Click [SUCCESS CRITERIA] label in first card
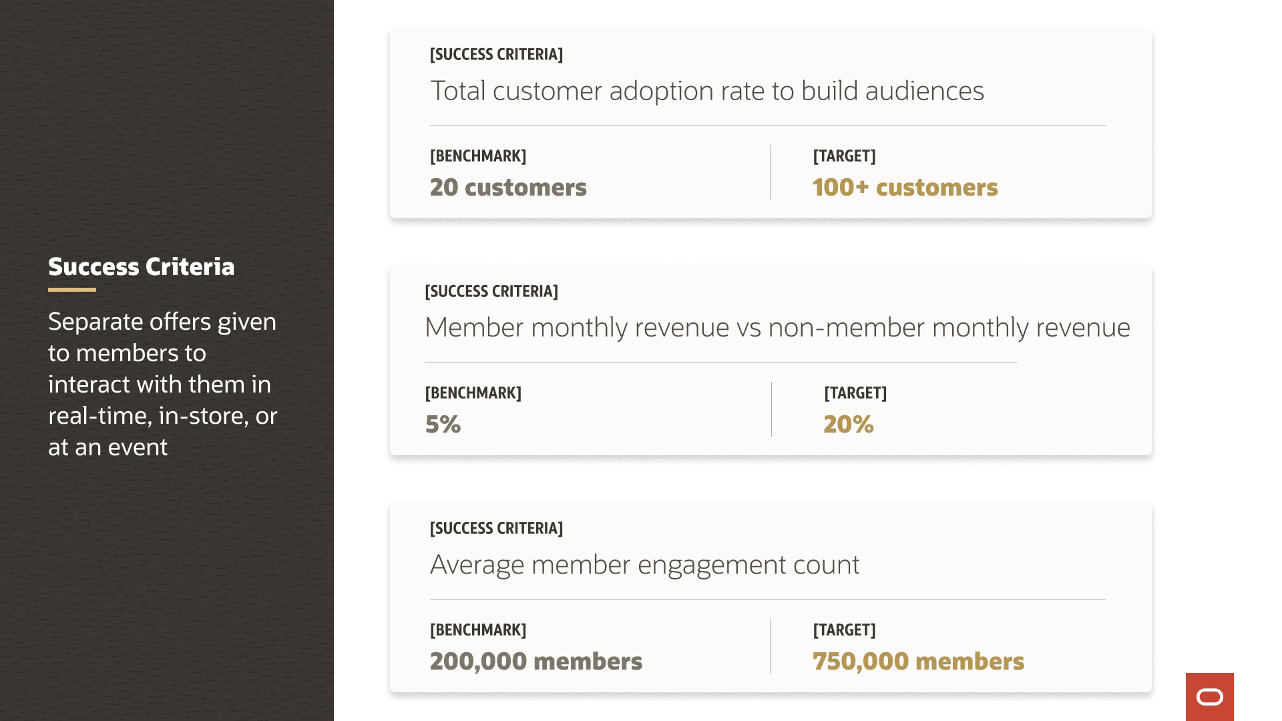 coord(496,55)
